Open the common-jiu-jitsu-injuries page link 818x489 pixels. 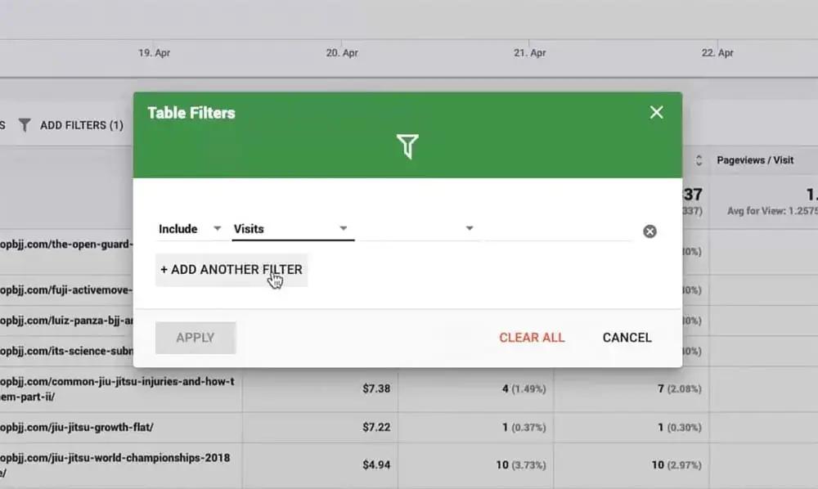tap(117, 389)
